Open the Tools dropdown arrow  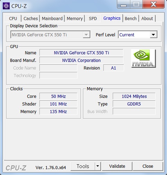pos(98,166)
